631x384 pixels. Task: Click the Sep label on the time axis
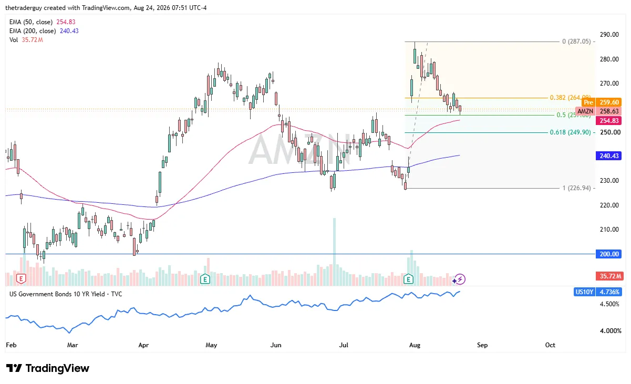(x=482, y=345)
